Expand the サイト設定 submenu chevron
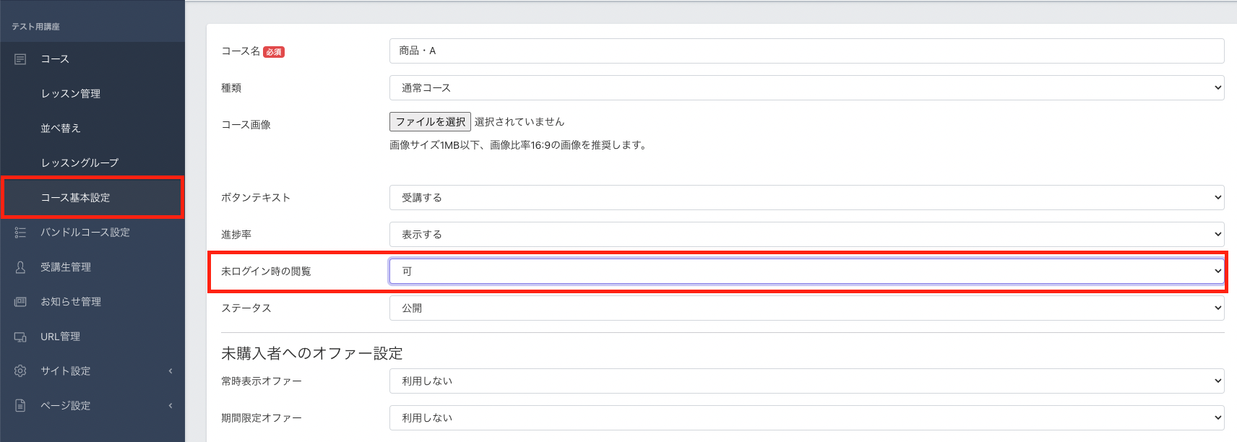1237x442 pixels. [171, 371]
